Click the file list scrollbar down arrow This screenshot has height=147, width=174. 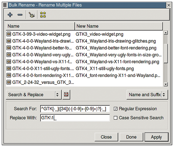coord(166,84)
